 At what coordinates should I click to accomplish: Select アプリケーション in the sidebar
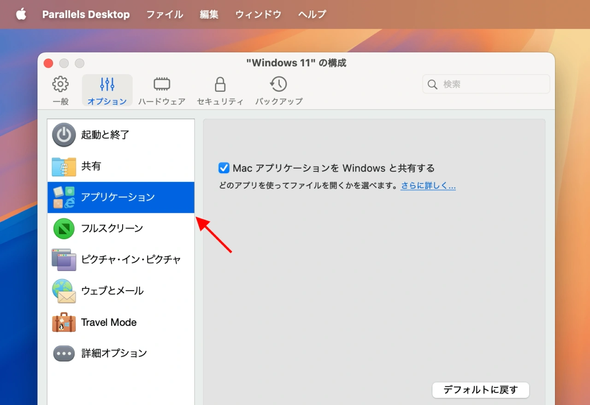[x=118, y=197]
